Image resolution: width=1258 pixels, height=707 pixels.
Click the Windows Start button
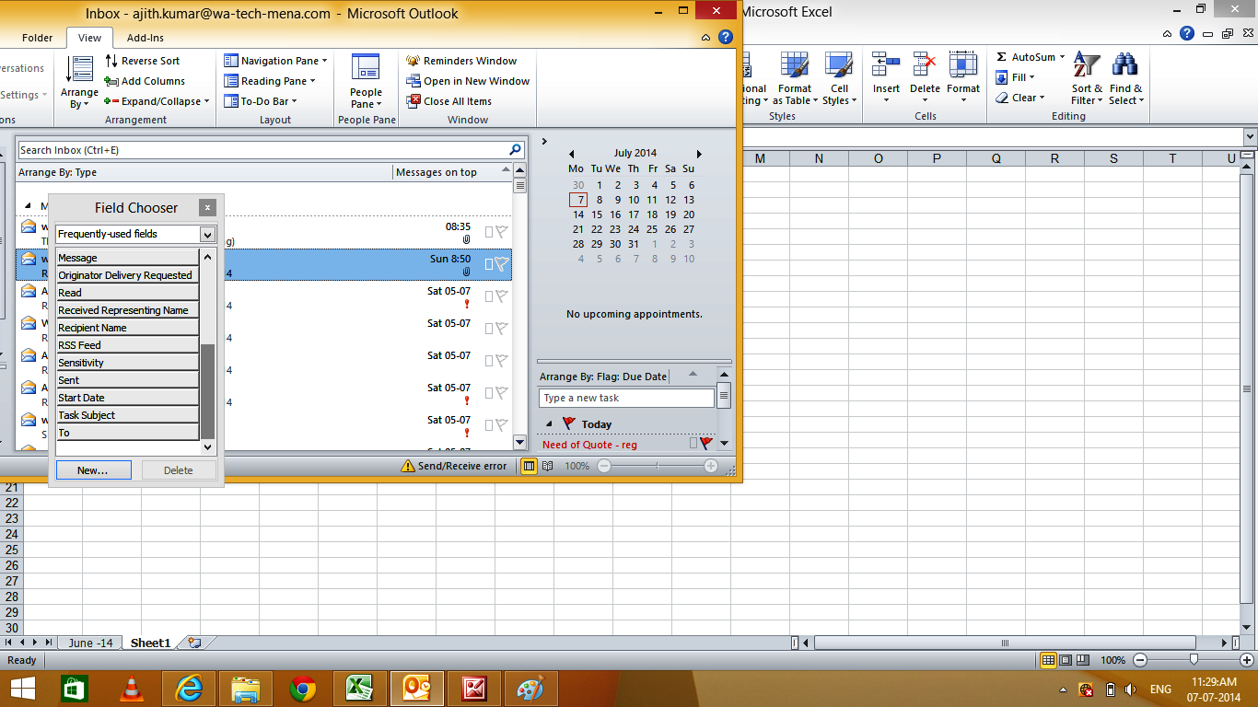[23, 689]
